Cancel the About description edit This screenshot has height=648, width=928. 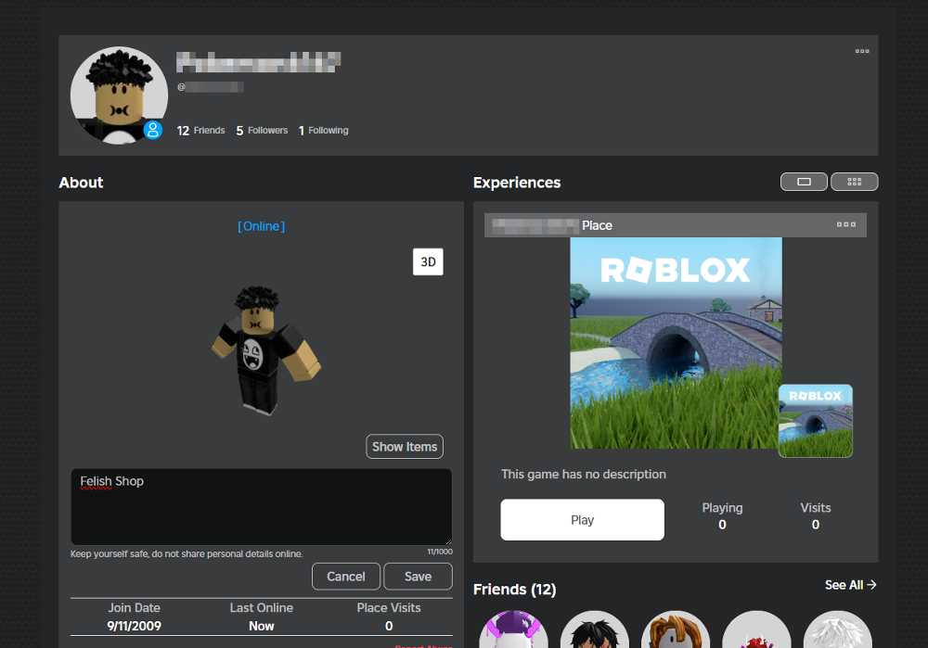point(345,577)
